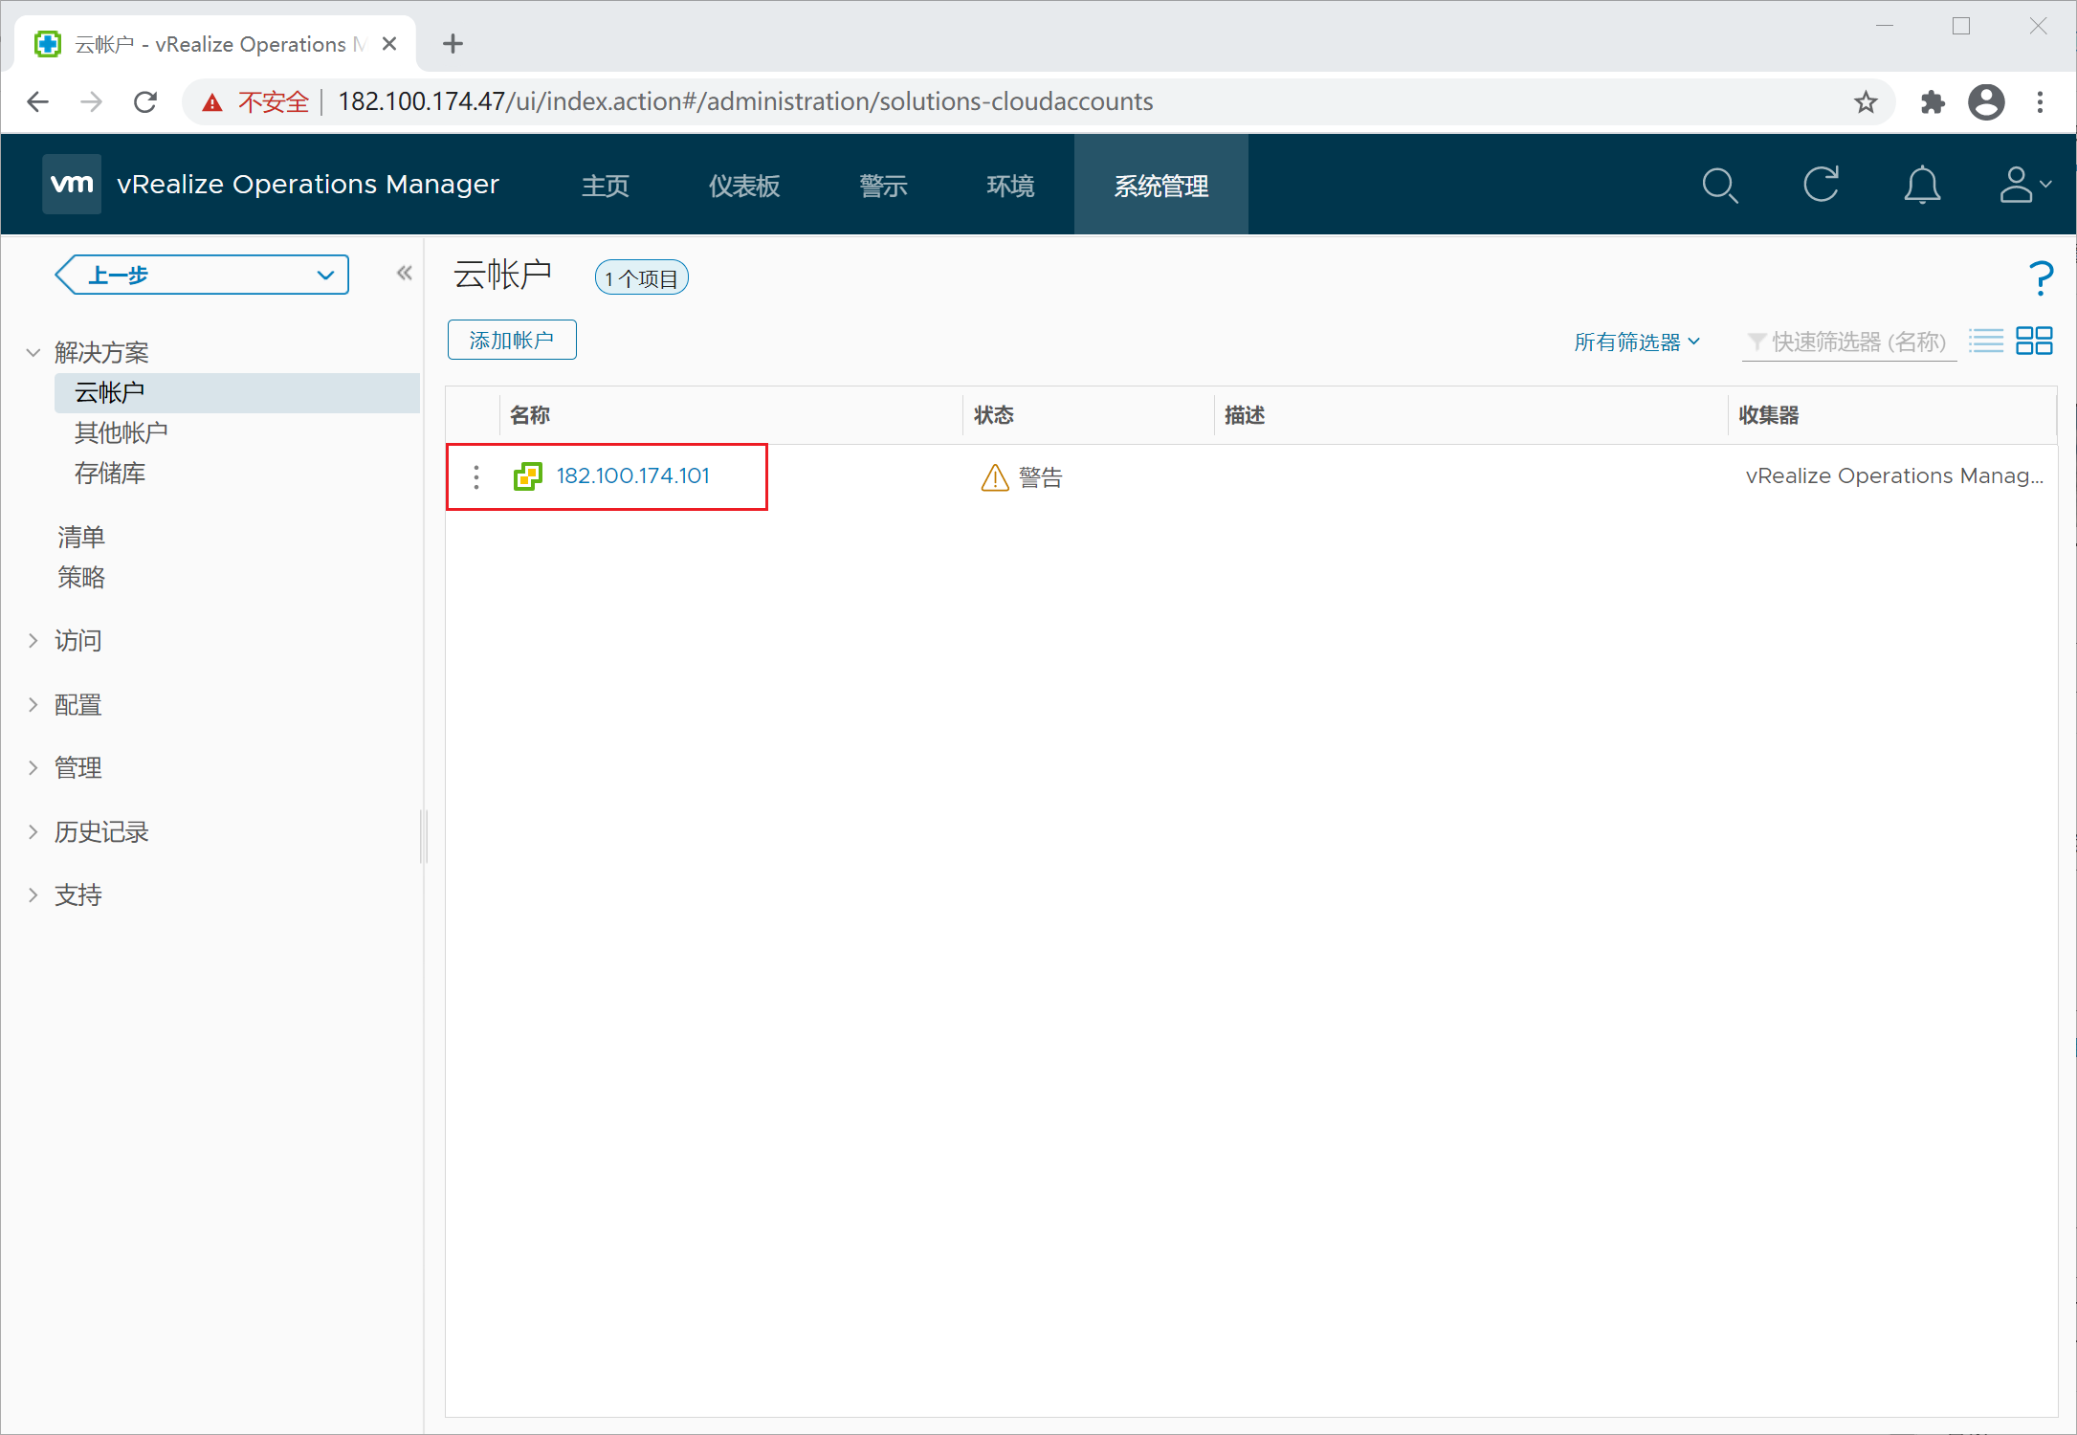Open the 182.100.174.101 account link

pyautogui.click(x=632, y=476)
